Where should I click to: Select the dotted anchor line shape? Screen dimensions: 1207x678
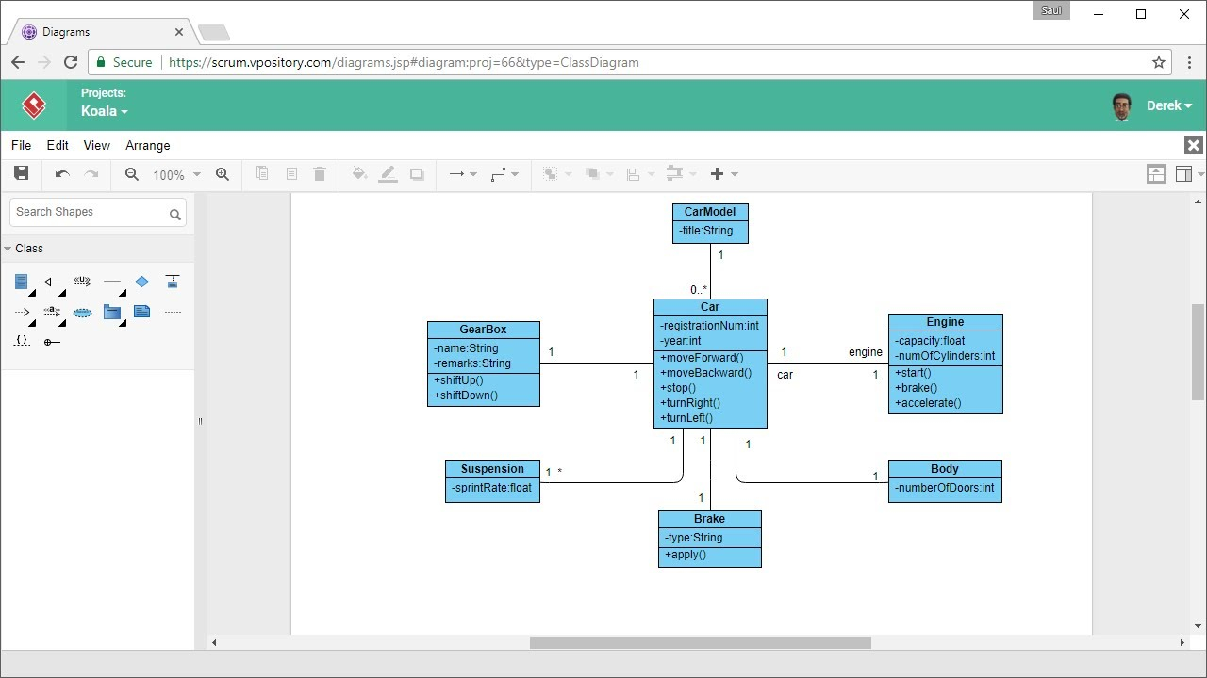[173, 312]
